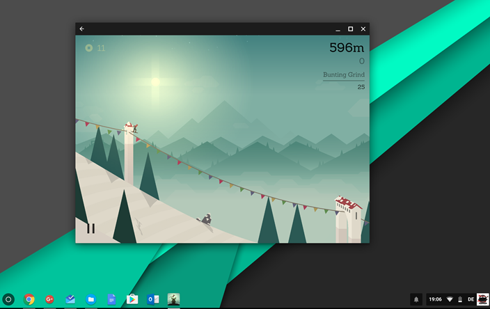Image resolution: width=490 pixels, height=309 pixels.
Task: Minimize the game window
Action: click(x=338, y=29)
